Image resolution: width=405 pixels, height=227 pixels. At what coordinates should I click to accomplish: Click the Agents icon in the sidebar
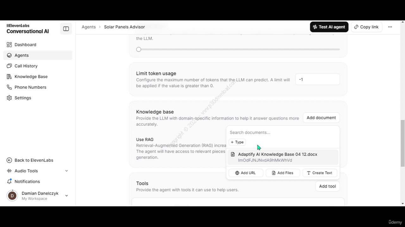coord(9,55)
